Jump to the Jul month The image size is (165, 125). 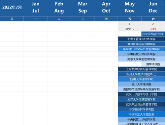[35, 11]
